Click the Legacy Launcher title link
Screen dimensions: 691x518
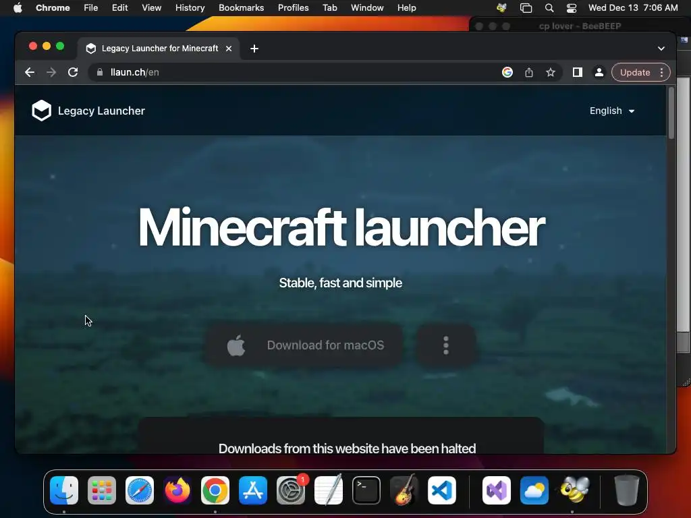pyautogui.click(x=101, y=111)
